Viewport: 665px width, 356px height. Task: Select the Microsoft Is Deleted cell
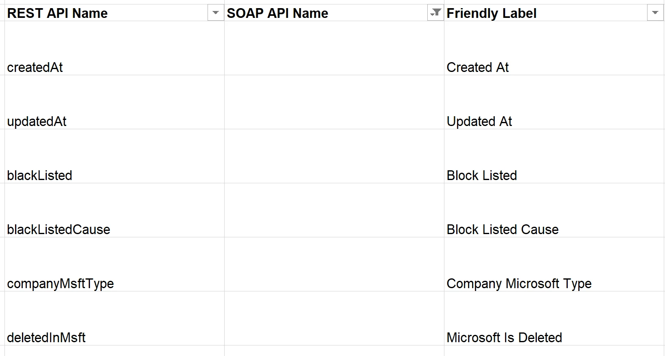pyautogui.click(x=554, y=318)
